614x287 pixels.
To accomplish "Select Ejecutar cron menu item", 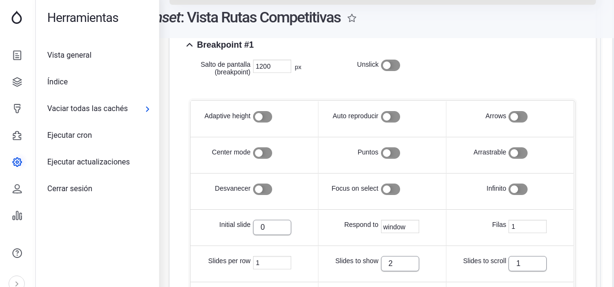I will coord(70,135).
